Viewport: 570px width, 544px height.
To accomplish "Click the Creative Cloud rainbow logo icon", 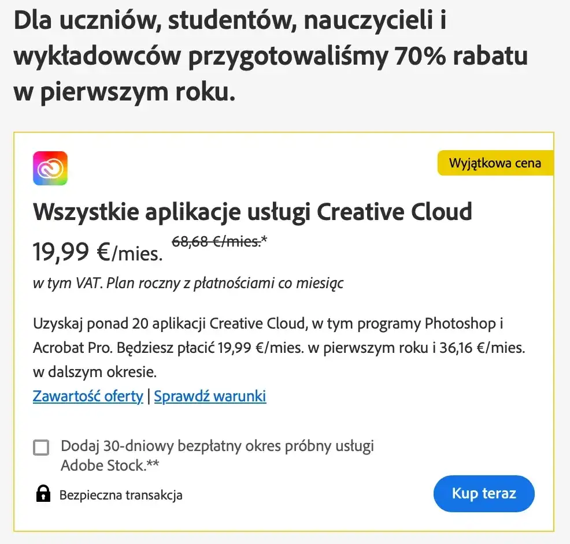I will point(50,168).
